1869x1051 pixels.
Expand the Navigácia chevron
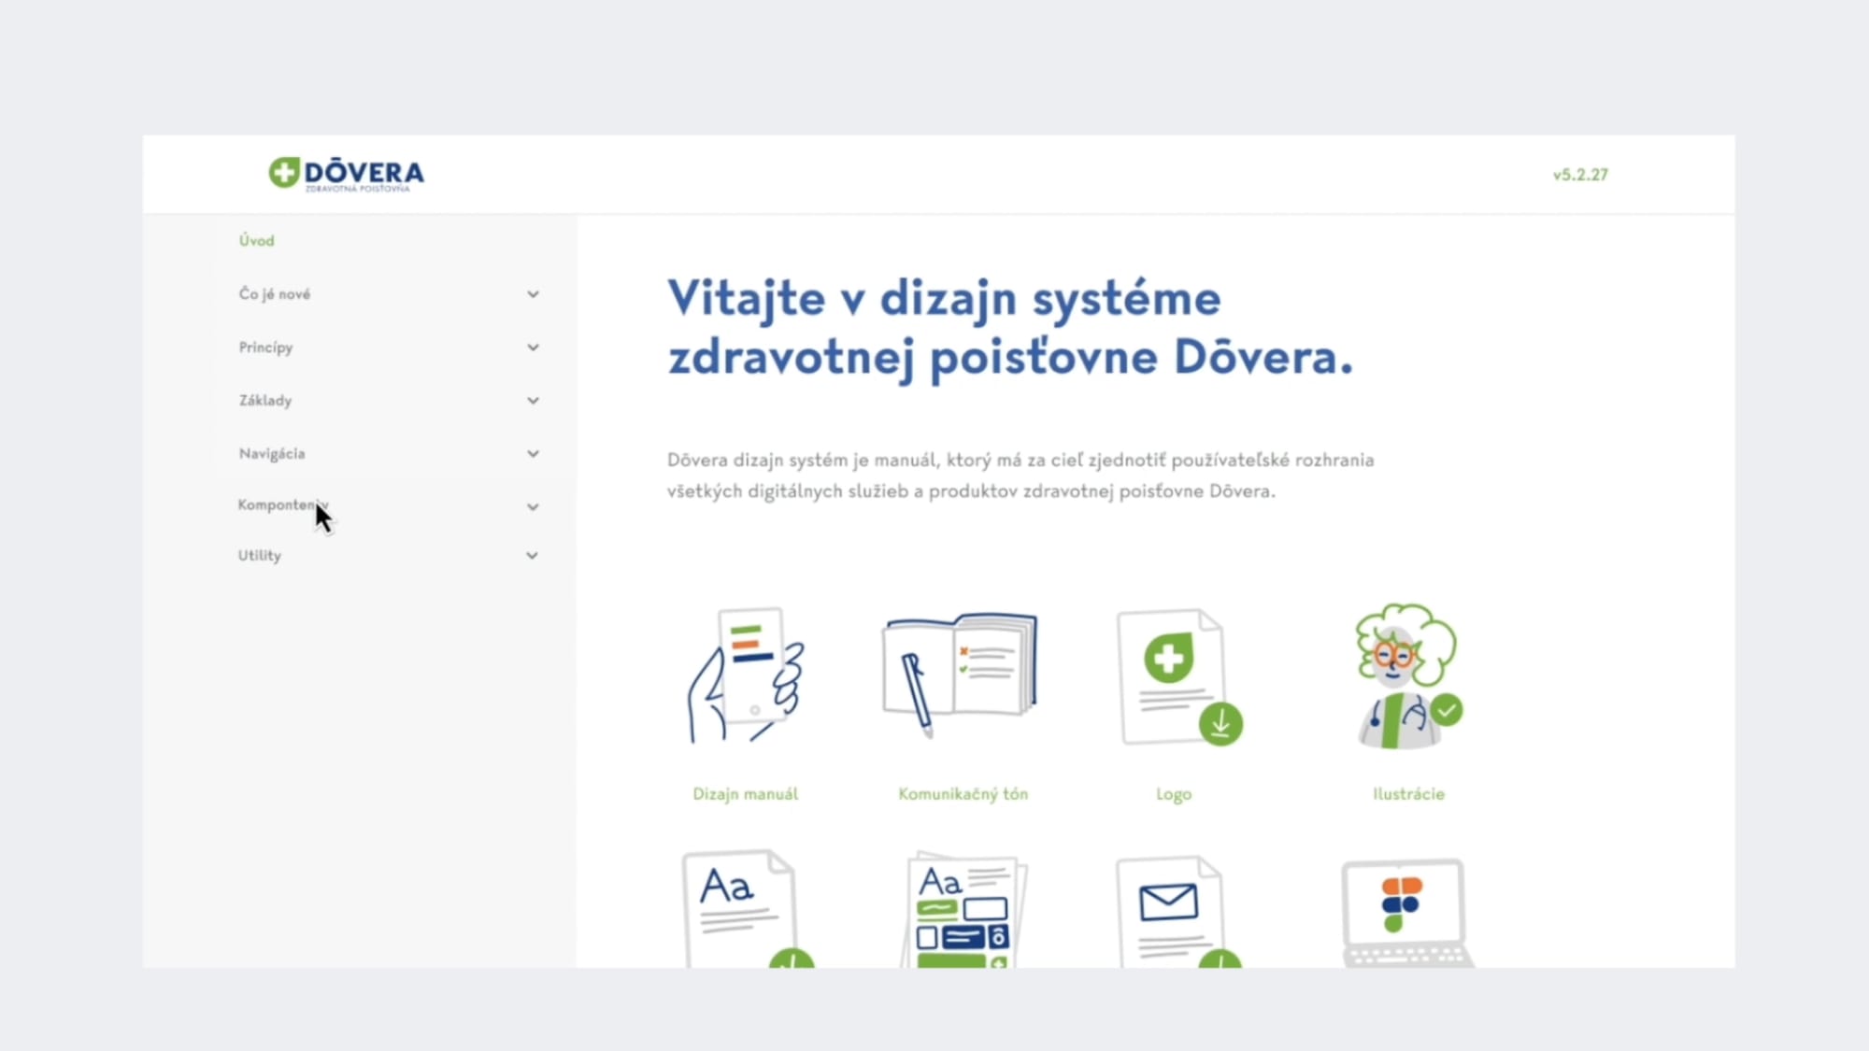click(x=533, y=454)
